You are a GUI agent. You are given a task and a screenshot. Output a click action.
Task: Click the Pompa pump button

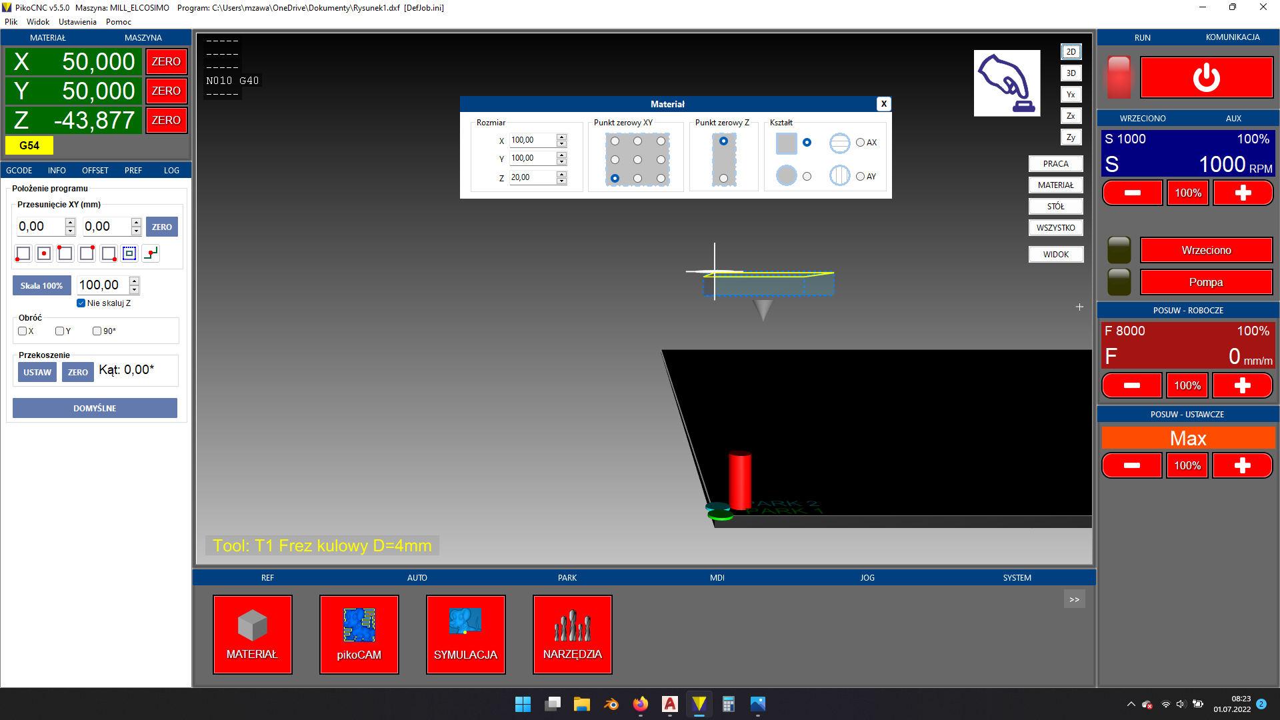tap(1207, 282)
